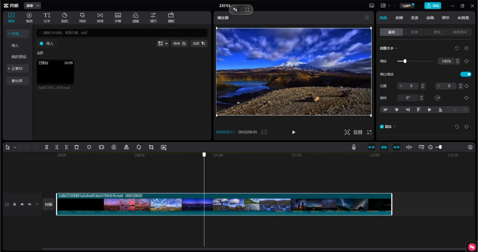This screenshot has width=478, height=252.
Task: Switch to the 变速 speed tab
Action: (x=414, y=18)
